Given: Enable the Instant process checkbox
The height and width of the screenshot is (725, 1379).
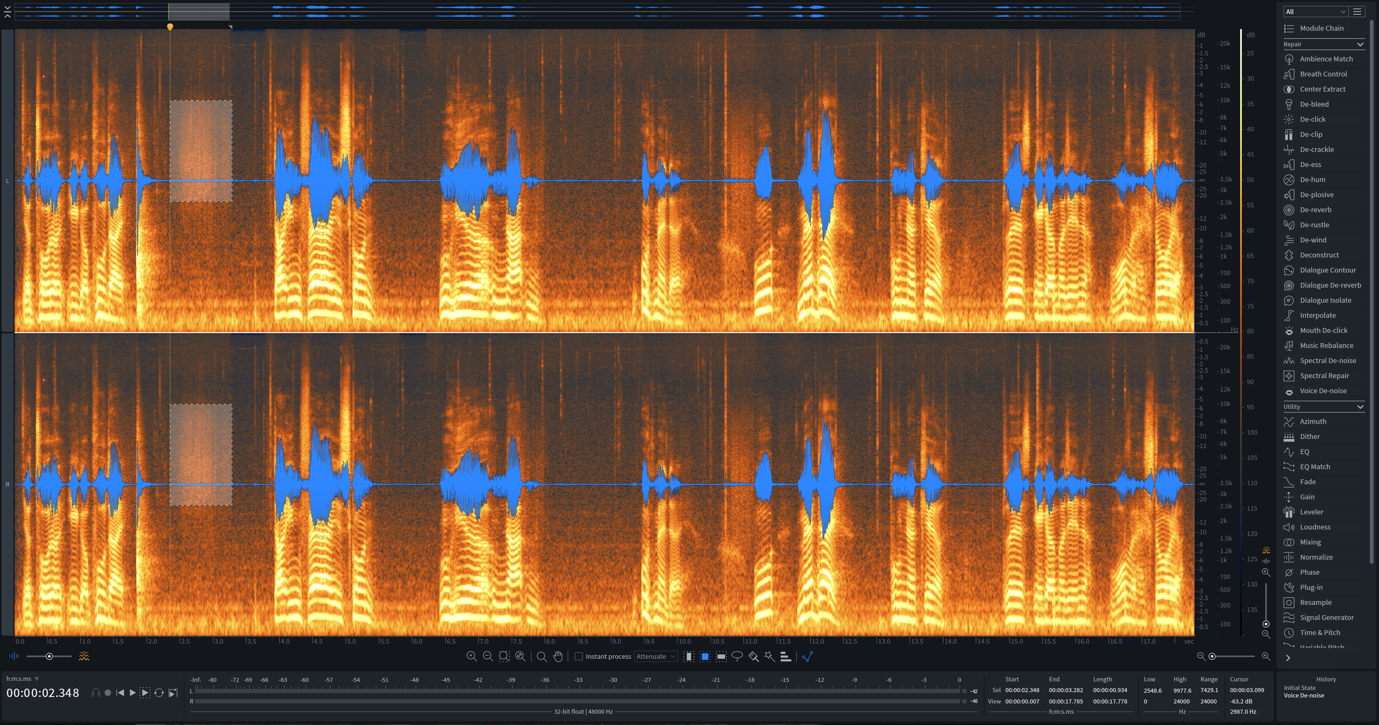Looking at the screenshot, I should (579, 657).
